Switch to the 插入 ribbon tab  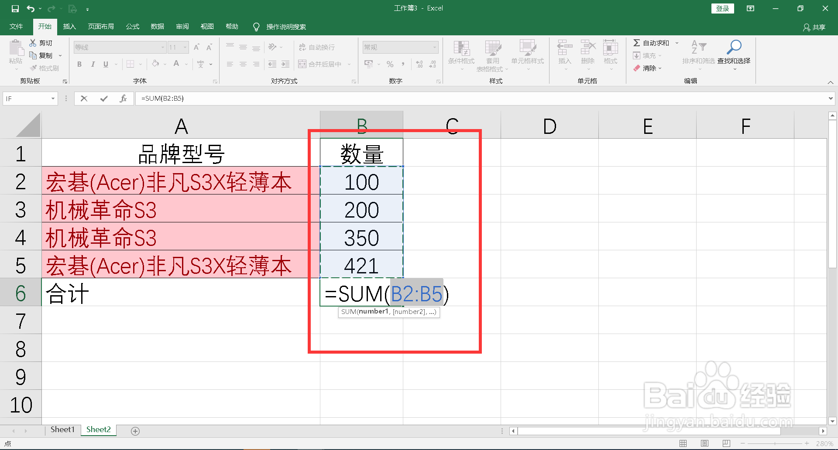tap(69, 26)
